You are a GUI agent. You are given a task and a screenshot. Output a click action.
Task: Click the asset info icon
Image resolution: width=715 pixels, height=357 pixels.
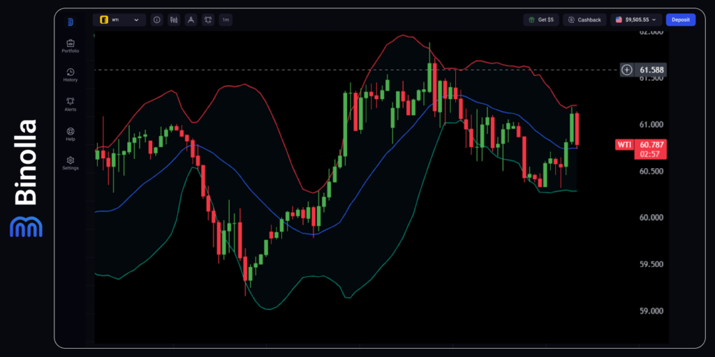[157, 20]
